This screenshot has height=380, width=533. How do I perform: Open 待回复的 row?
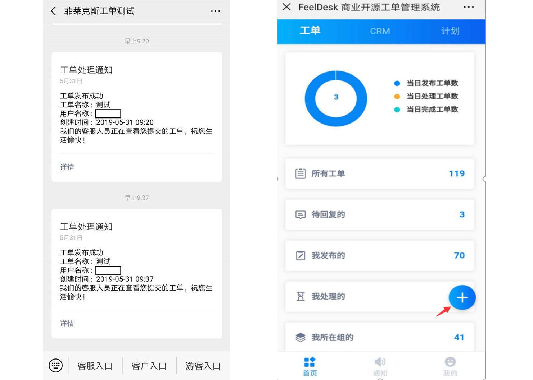point(380,214)
